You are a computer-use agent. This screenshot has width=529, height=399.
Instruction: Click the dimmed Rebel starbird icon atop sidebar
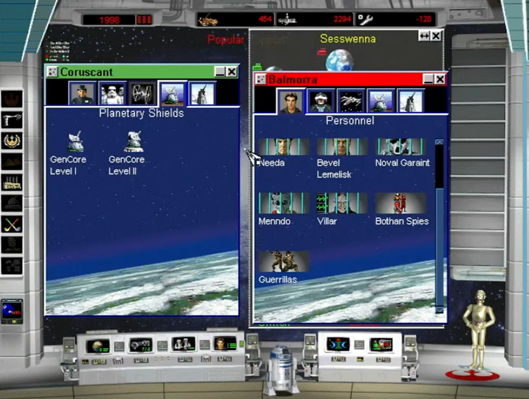[x=12, y=99]
